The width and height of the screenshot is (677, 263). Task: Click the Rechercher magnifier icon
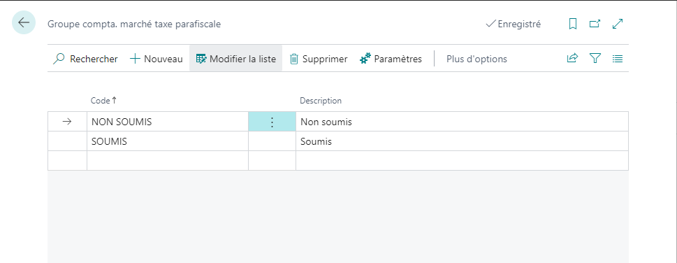59,59
